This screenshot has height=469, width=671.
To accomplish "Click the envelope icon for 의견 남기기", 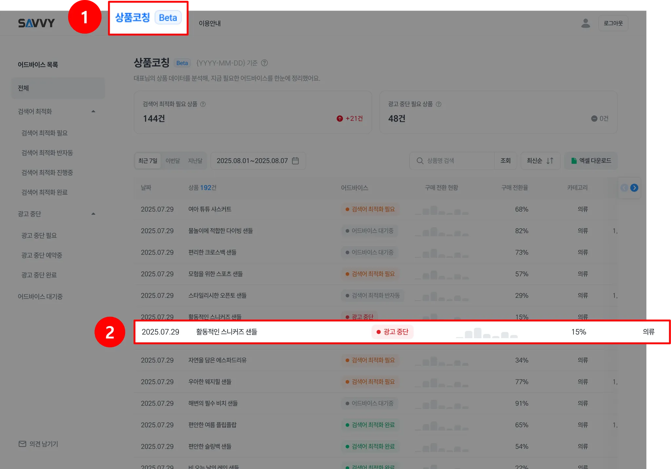I will [x=22, y=444].
